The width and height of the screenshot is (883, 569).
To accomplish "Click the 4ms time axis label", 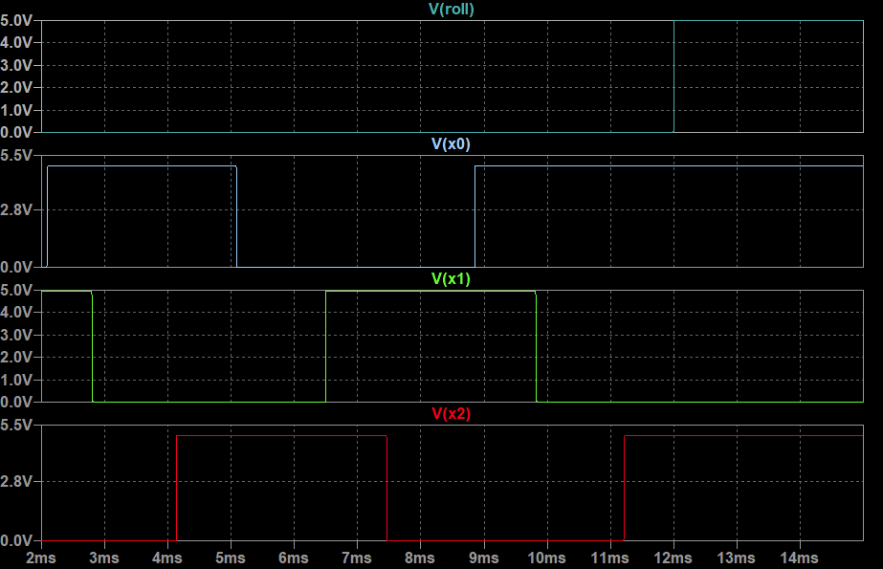I will (167, 558).
